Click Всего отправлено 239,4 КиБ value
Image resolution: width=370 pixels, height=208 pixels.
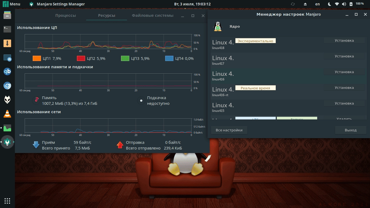tap(173, 148)
